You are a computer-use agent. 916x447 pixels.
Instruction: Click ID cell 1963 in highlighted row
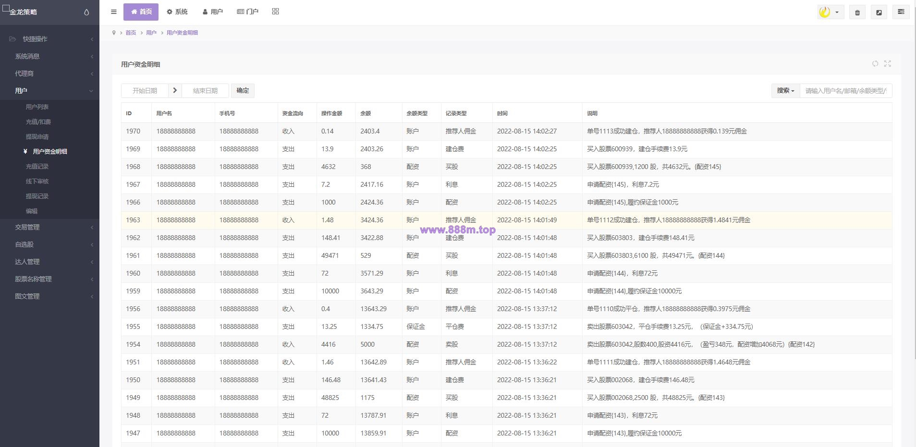point(133,220)
